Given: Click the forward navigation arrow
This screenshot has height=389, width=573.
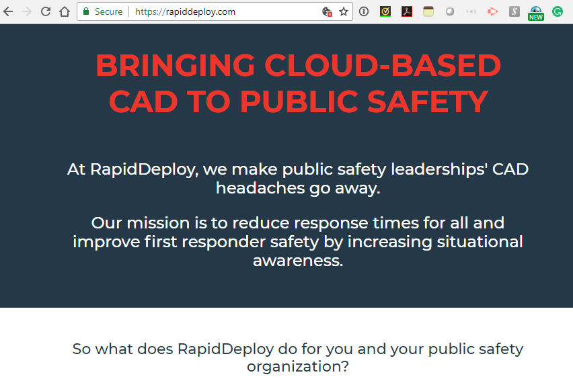Looking at the screenshot, I should [27, 11].
